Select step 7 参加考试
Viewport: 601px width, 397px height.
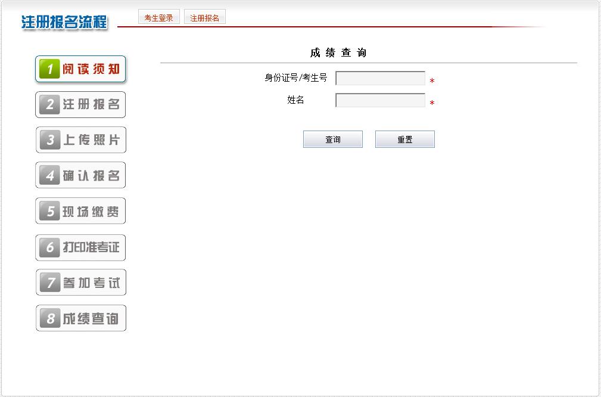coord(80,283)
